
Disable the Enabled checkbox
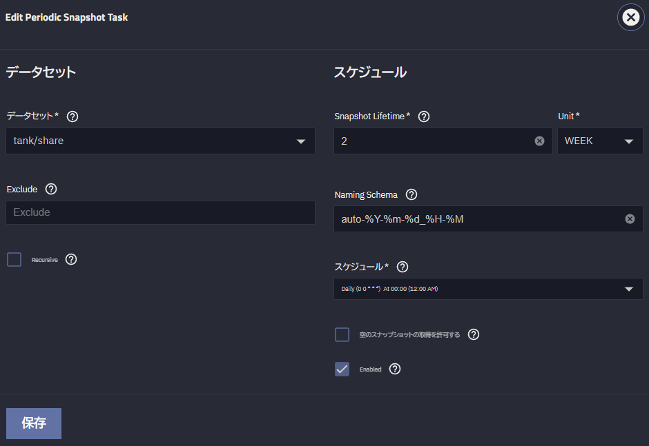point(342,369)
